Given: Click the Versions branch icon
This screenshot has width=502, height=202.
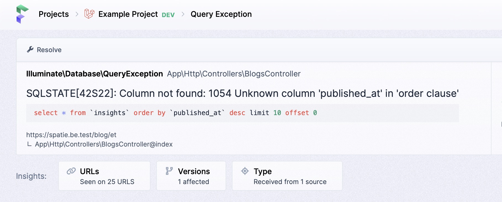Looking at the screenshot, I should coord(169,171).
